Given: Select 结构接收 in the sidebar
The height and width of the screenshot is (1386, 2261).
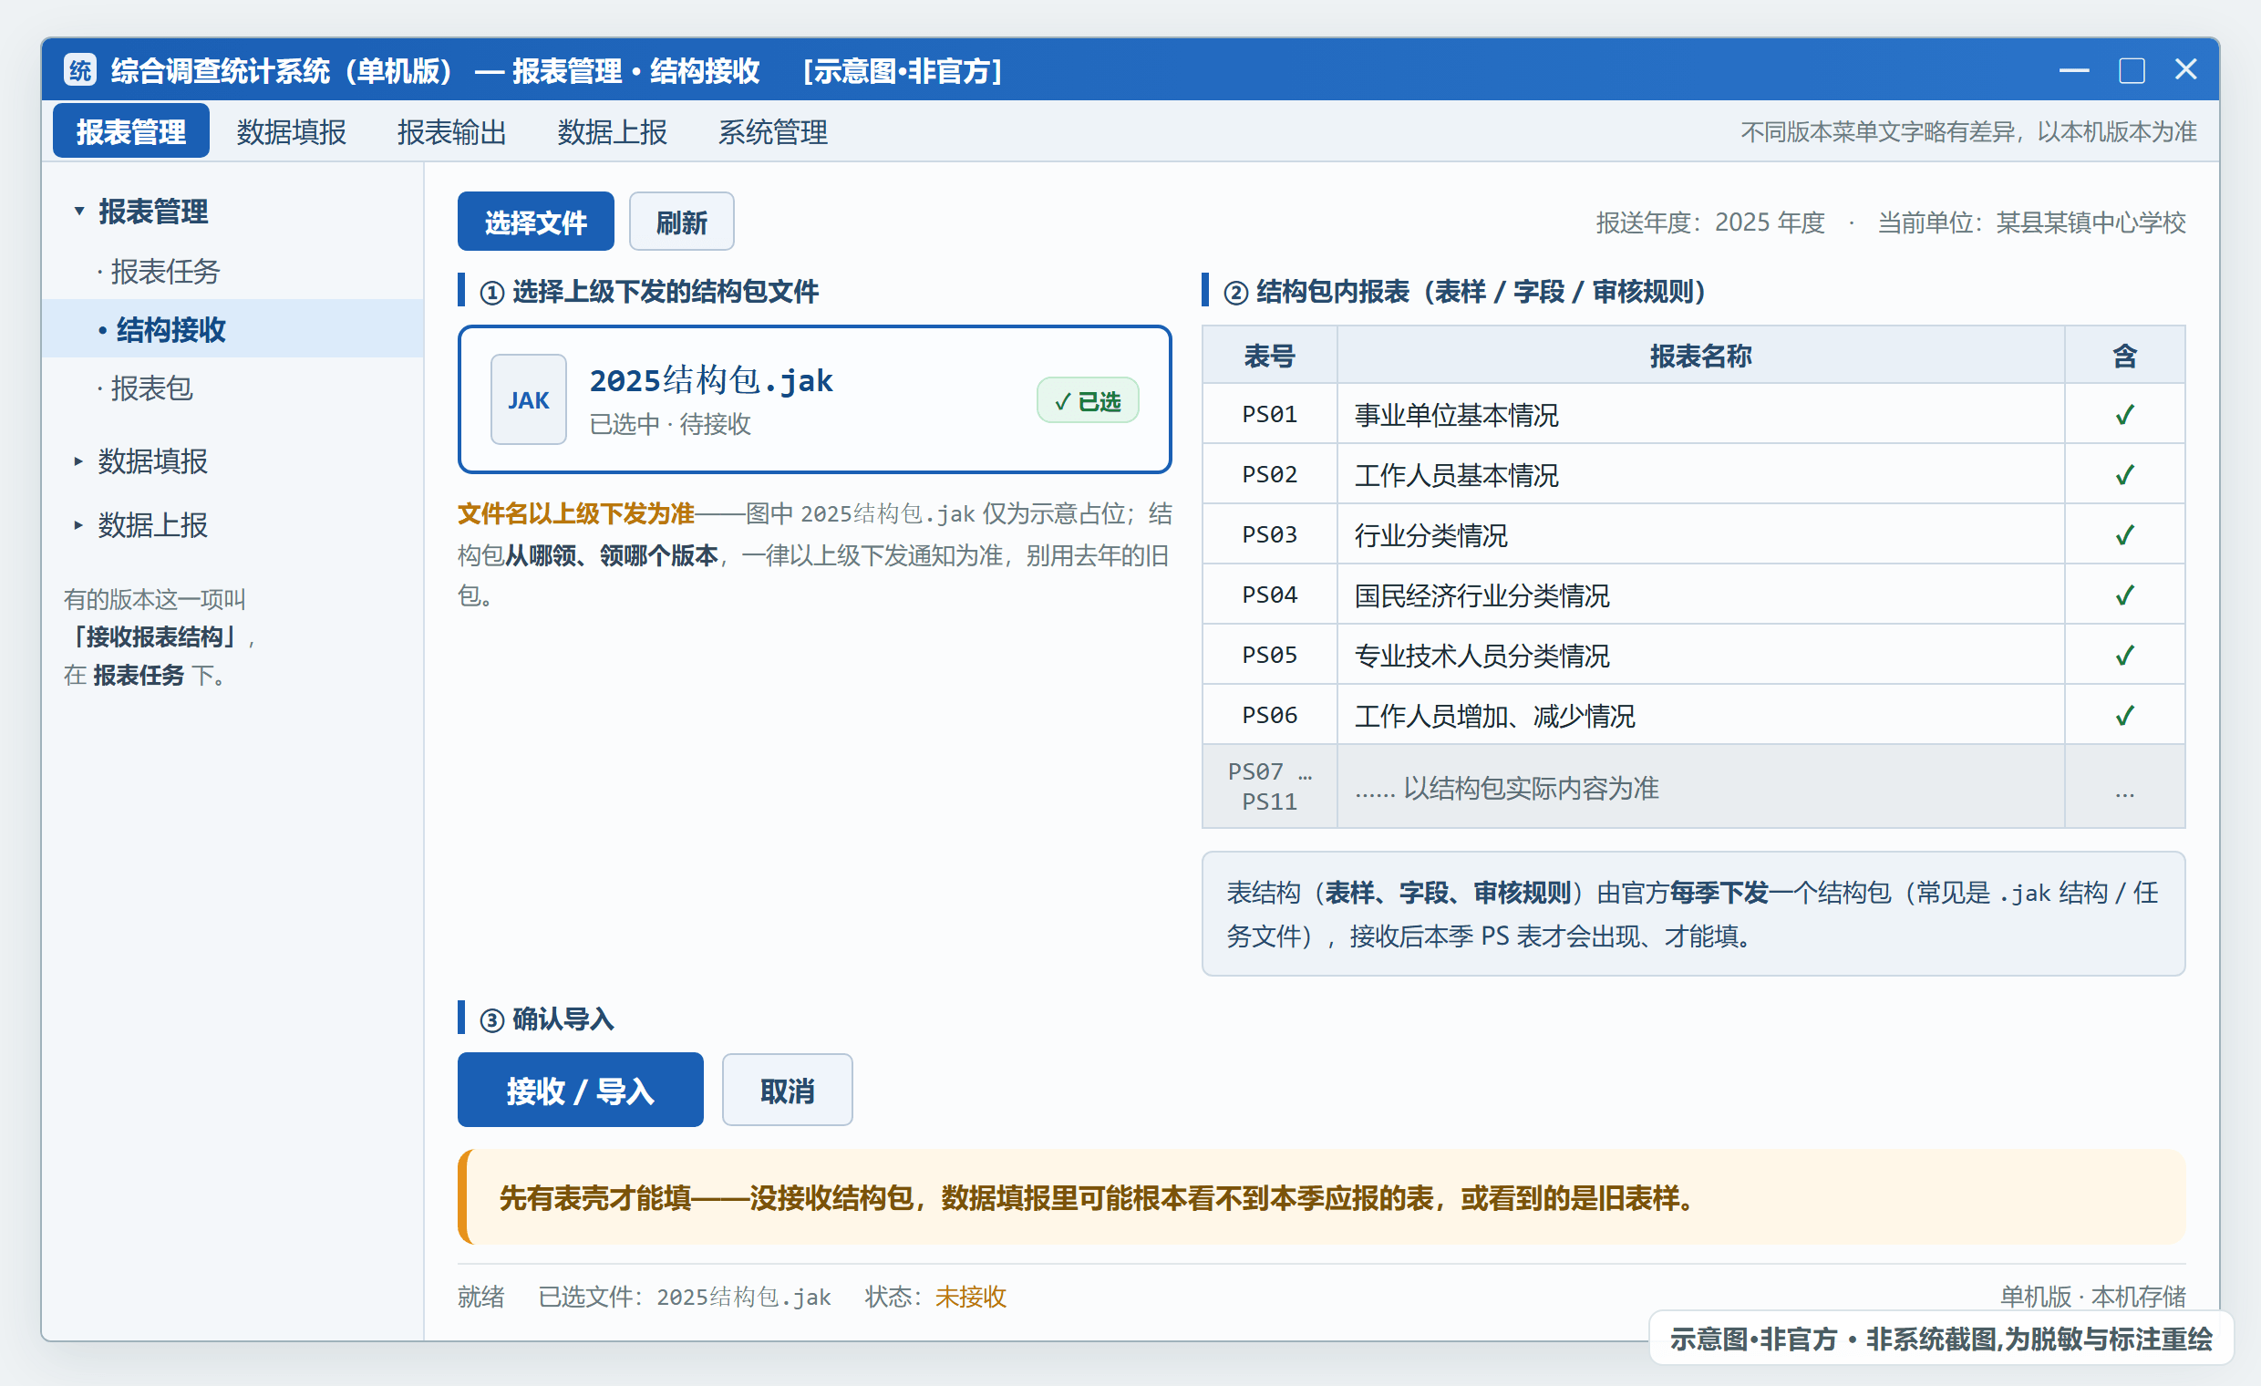Looking at the screenshot, I should pos(233,328).
